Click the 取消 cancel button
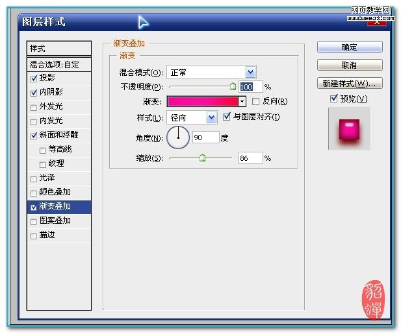The height and width of the screenshot is (334, 401). 350,65
